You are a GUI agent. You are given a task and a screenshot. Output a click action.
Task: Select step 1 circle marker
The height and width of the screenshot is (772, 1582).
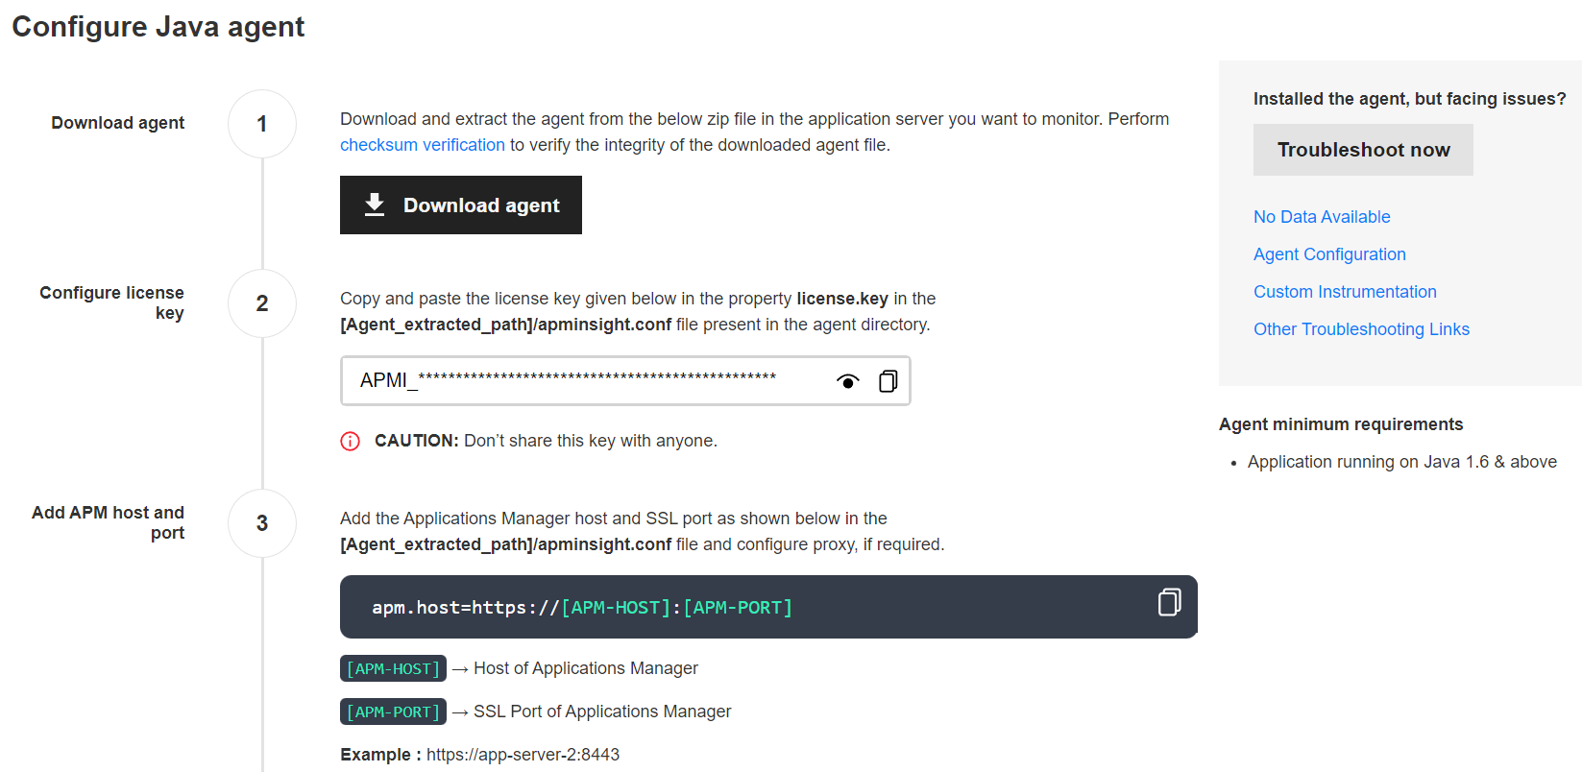pos(262,124)
